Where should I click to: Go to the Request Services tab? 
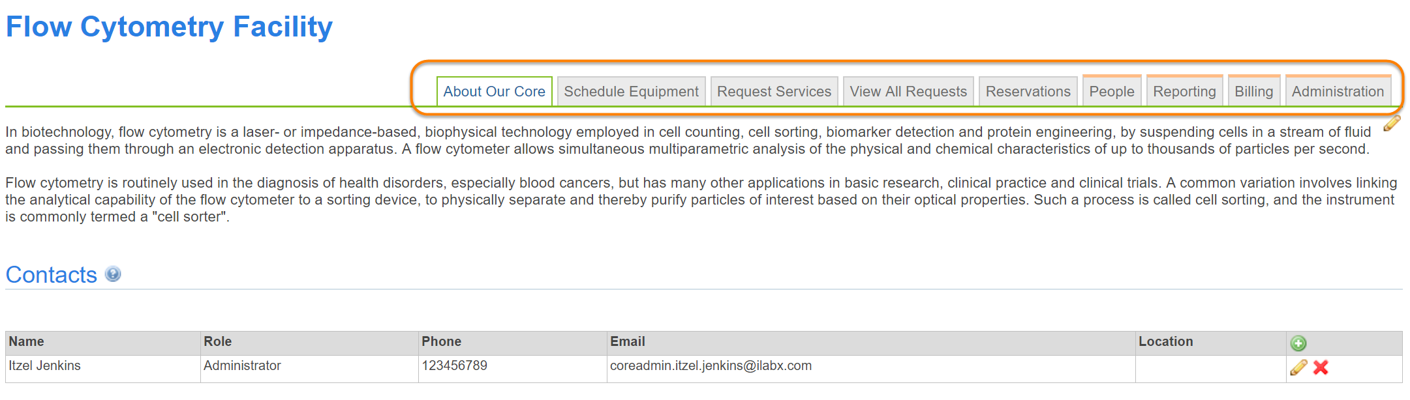coord(774,92)
